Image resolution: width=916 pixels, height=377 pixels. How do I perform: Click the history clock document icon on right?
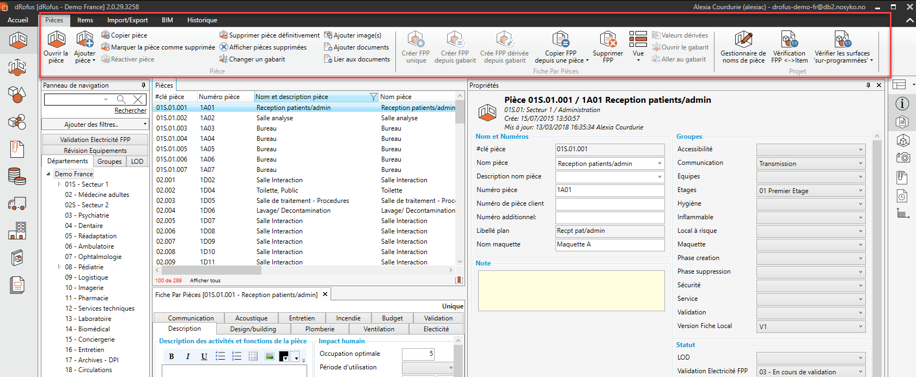[902, 195]
